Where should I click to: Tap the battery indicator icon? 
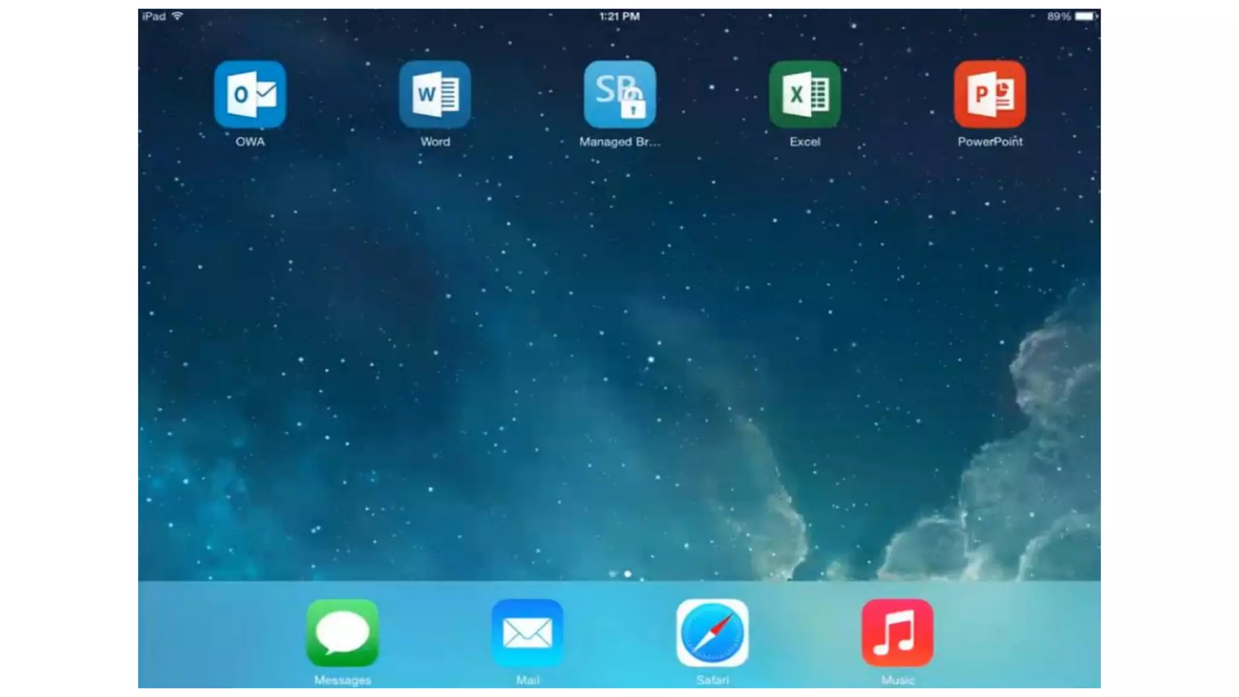point(1085,16)
